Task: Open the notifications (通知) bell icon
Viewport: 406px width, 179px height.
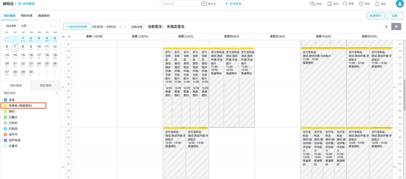Action: [377, 4]
